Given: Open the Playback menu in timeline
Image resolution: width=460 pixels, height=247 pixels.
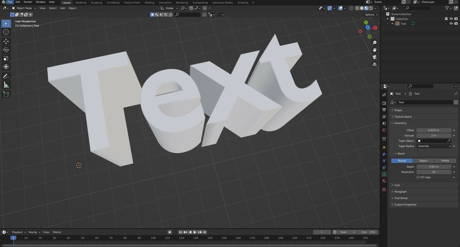Looking at the screenshot, I should [19, 232].
